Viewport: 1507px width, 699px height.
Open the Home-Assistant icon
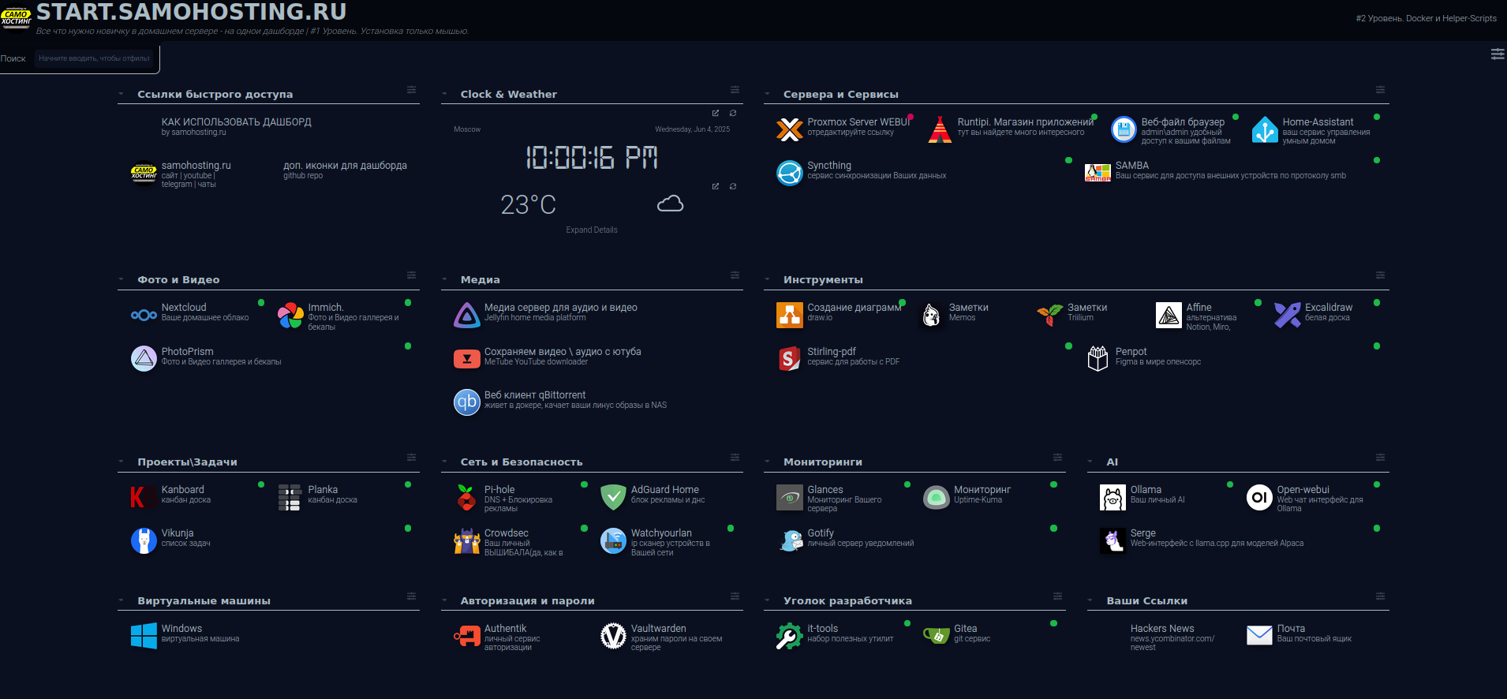coord(1265,129)
